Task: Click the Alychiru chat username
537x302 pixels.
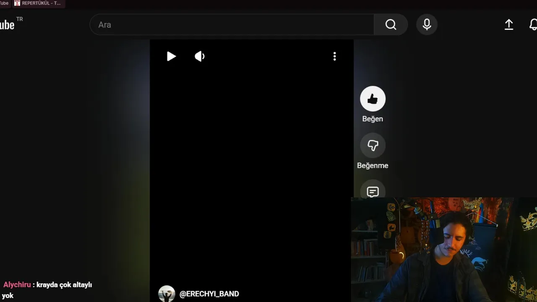Action: tap(17, 284)
